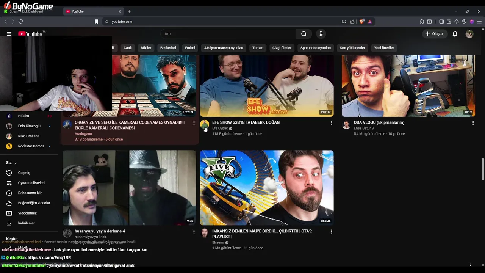Select the Basketbol filter chip
The width and height of the screenshot is (485, 273).
point(168,48)
